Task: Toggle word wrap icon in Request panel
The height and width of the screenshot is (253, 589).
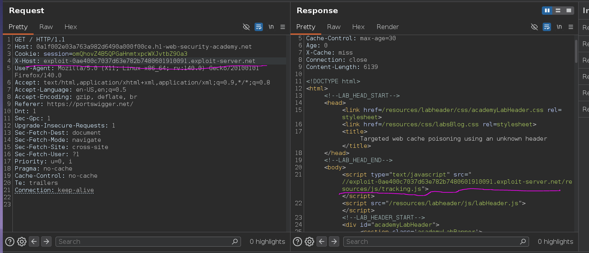Action: point(259,27)
